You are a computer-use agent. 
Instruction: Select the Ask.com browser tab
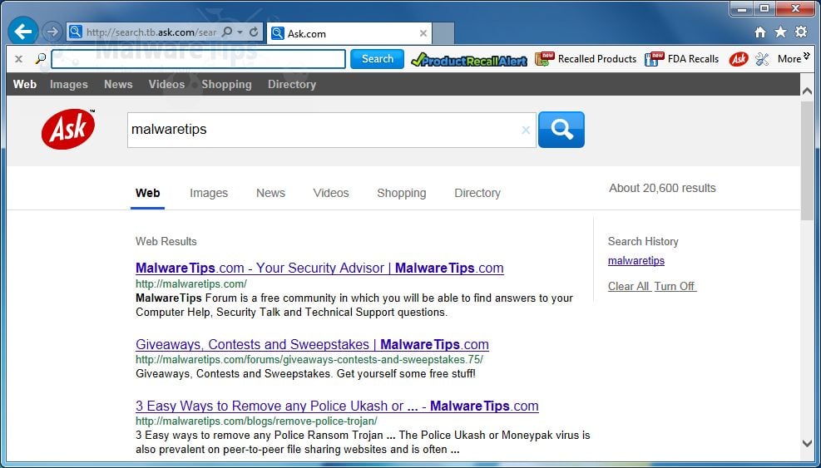point(349,33)
